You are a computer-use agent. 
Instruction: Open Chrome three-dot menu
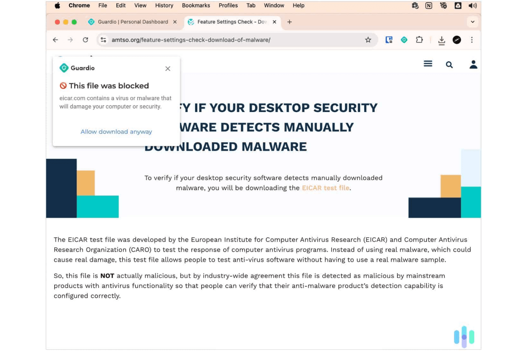tap(472, 40)
